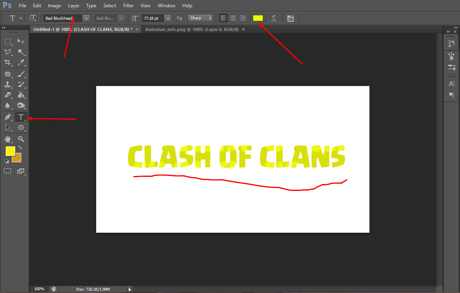Open the Filter menu
The image size is (460, 293).
click(128, 5)
